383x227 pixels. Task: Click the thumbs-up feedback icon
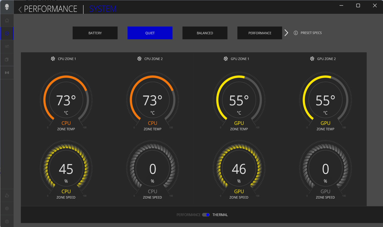(7, 195)
